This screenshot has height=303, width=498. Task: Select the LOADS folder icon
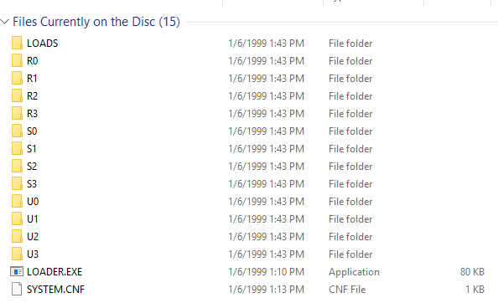(x=17, y=43)
